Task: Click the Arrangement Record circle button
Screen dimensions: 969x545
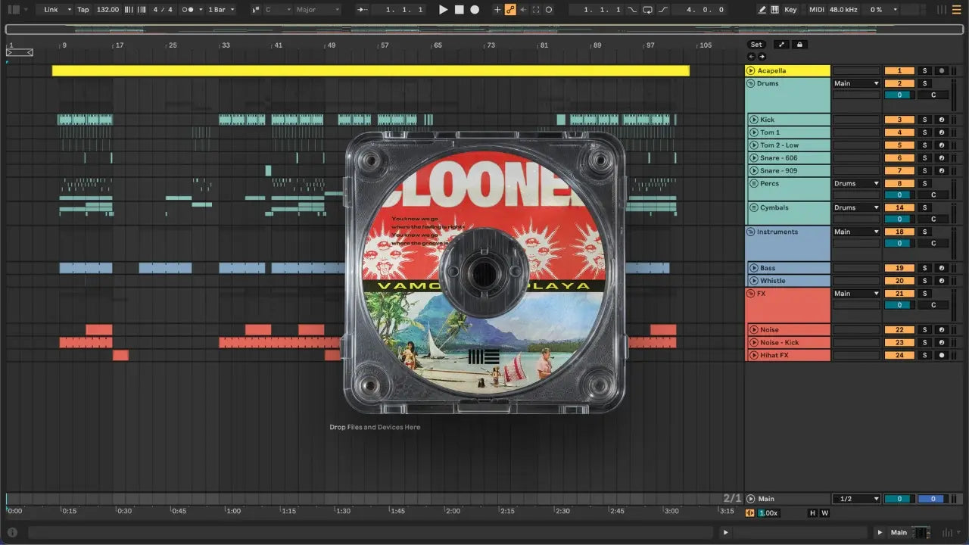Action: [475, 10]
